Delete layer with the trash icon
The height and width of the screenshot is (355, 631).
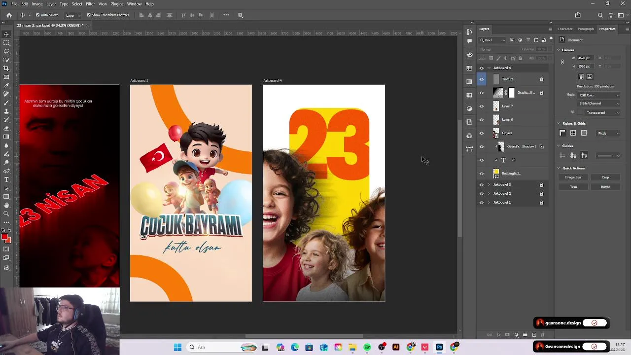click(x=543, y=335)
